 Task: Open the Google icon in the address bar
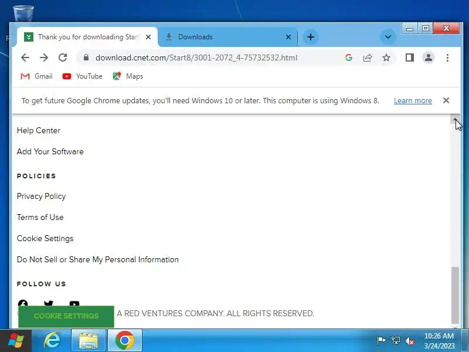(348, 57)
